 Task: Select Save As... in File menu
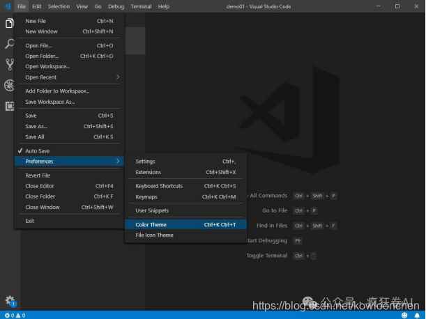[x=36, y=126]
